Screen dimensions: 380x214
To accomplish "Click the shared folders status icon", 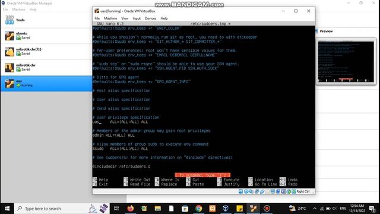I will 267,191.
